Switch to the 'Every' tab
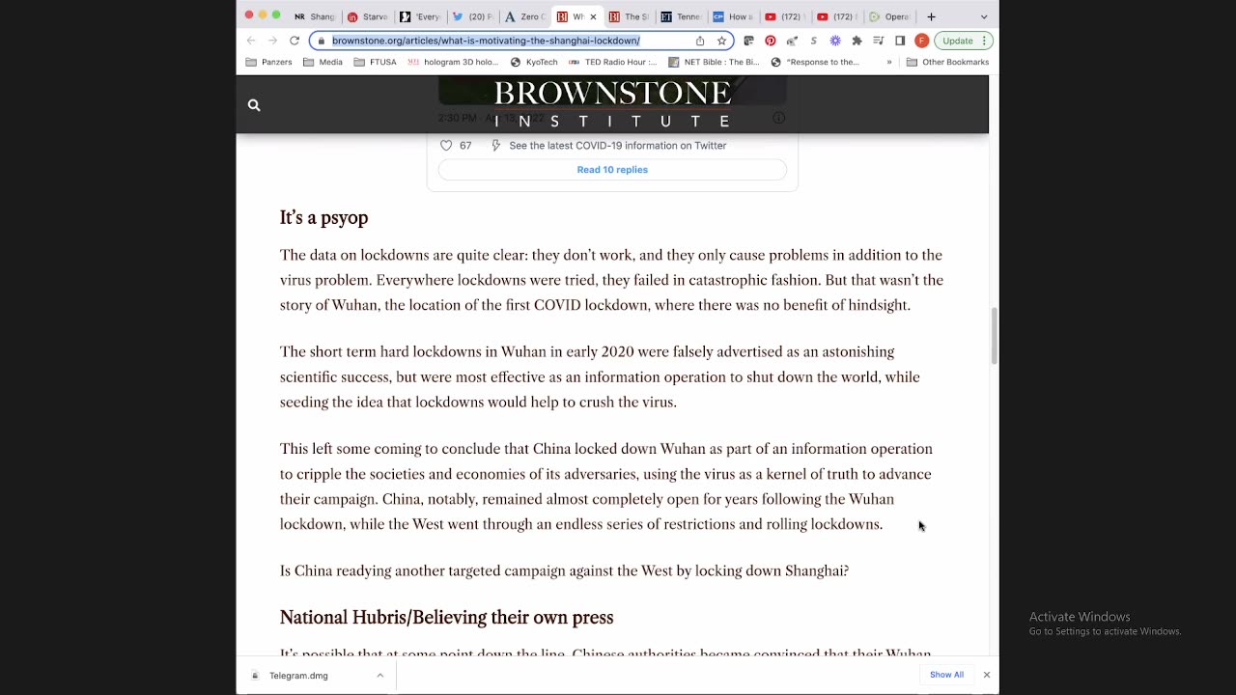 [x=420, y=16]
